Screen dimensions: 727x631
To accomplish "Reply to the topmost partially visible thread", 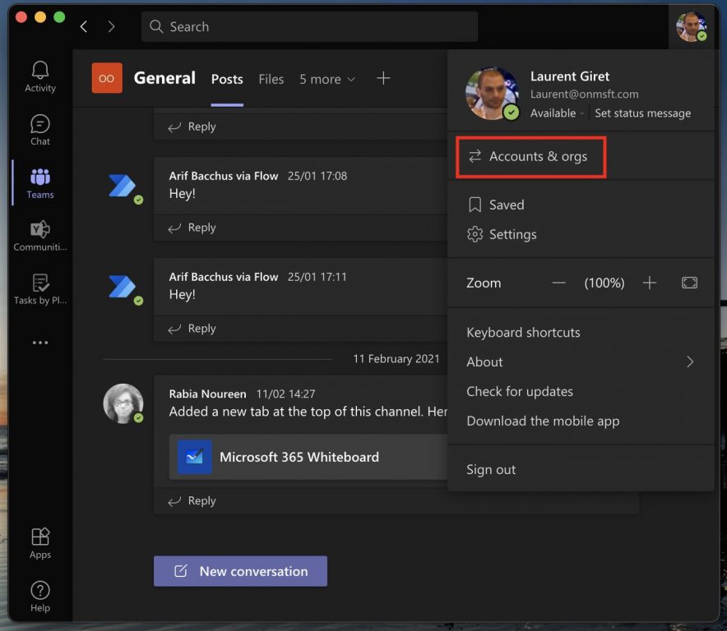I will coord(192,127).
